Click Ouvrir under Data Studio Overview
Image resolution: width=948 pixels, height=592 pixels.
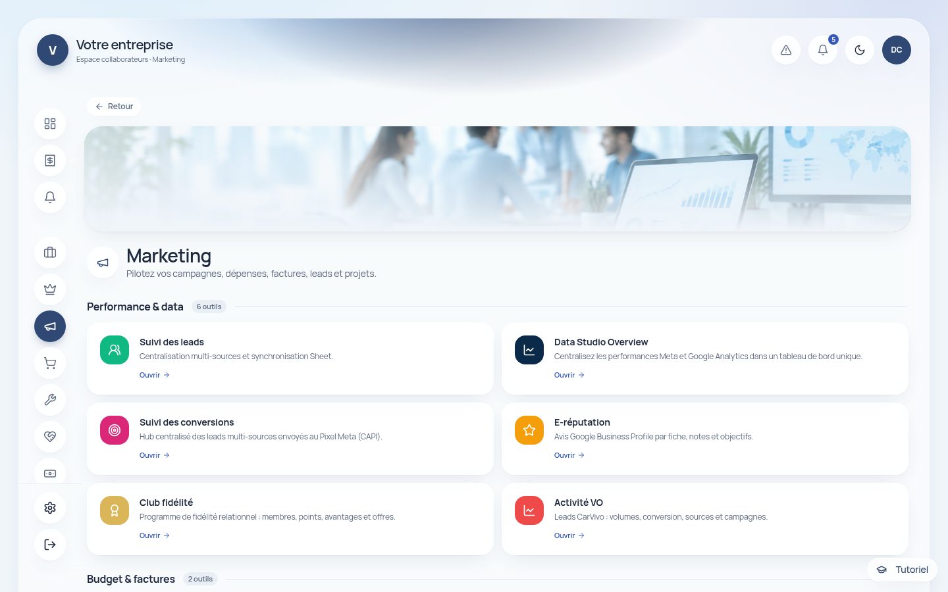569,375
